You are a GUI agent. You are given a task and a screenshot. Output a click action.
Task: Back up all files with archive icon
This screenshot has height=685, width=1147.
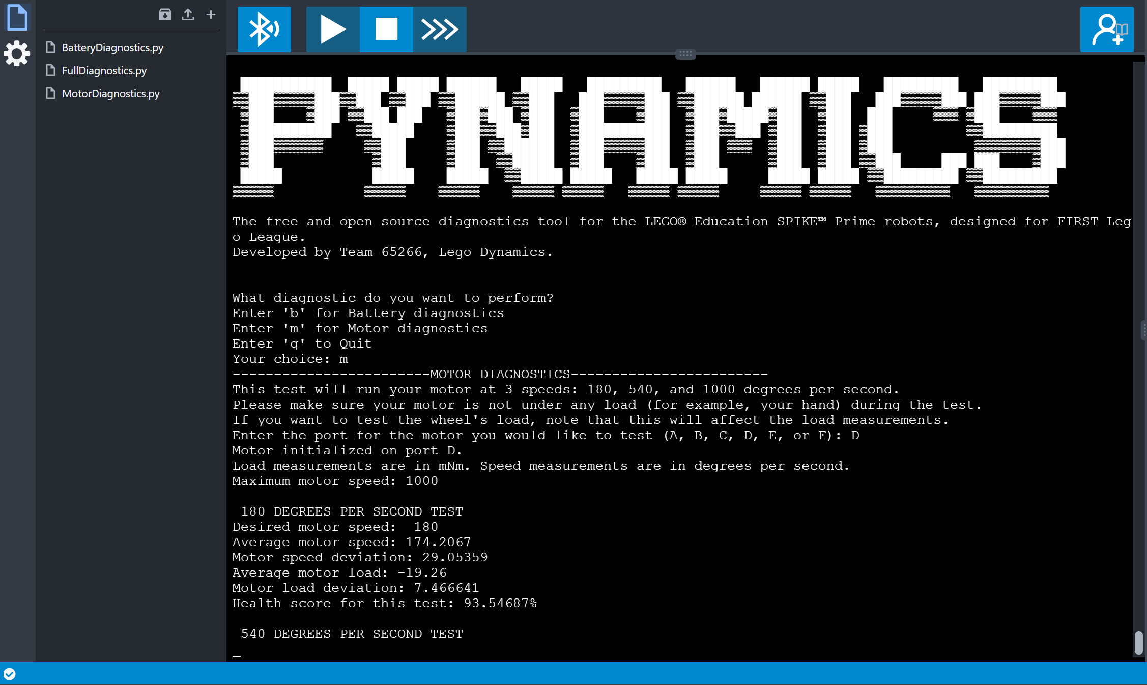[165, 15]
